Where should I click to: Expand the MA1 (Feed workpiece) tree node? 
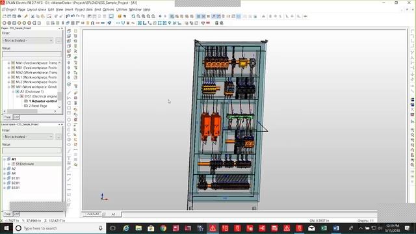8,63
